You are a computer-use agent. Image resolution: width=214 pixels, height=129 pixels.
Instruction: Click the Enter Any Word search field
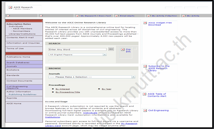click(x=77, y=50)
